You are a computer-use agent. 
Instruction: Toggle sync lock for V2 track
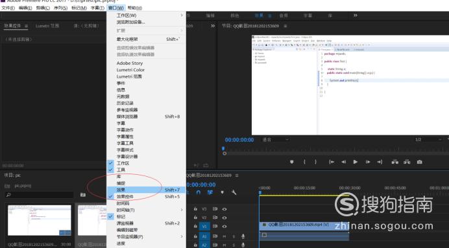pyautogui.click(x=215, y=218)
